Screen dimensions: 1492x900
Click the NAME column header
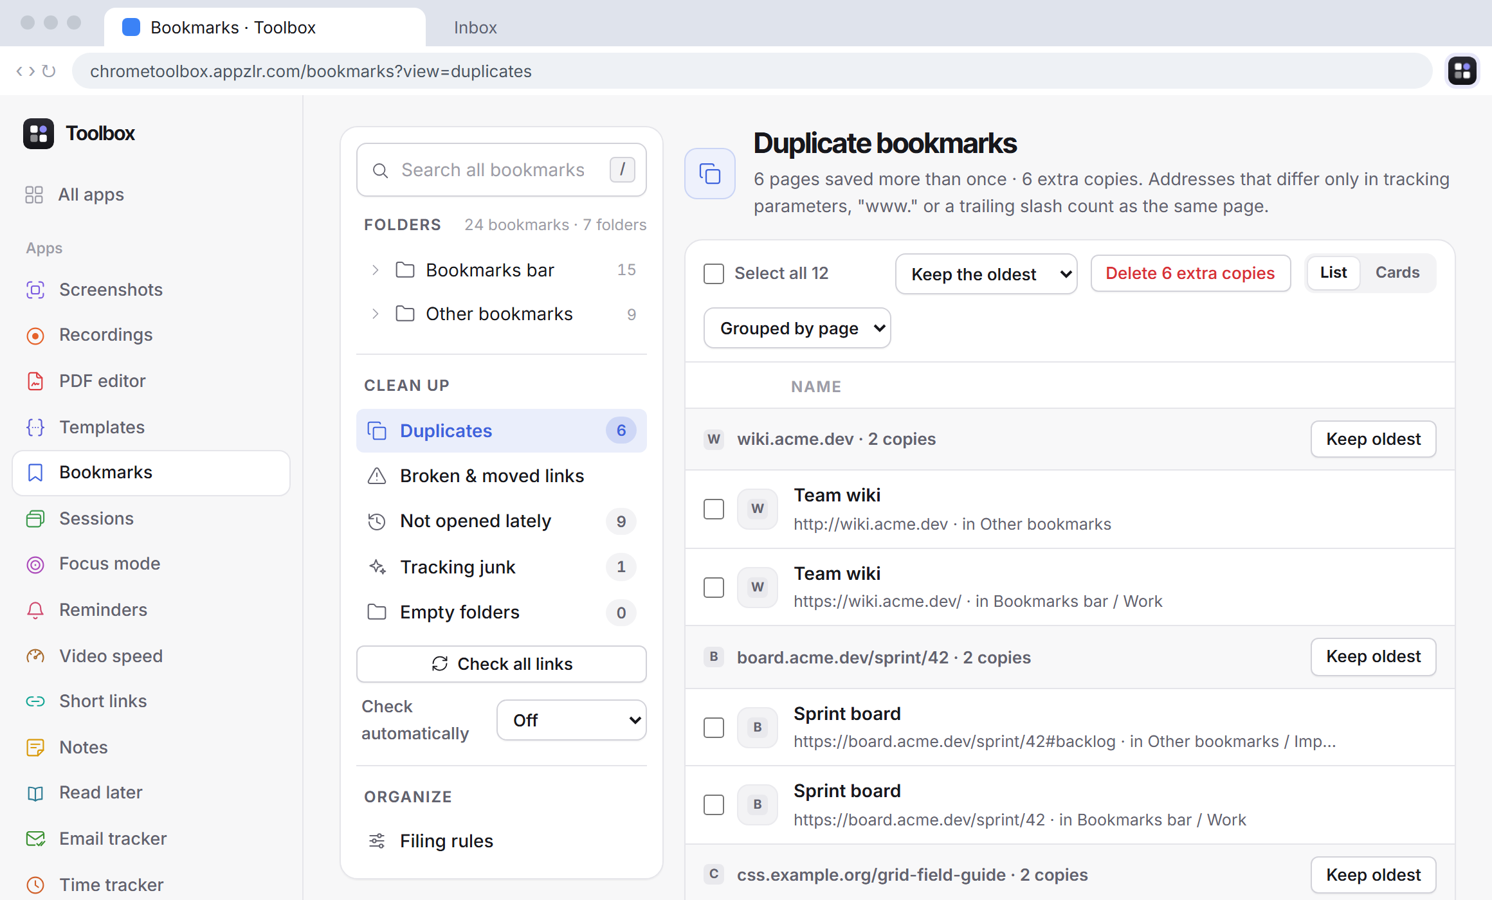coord(816,387)
